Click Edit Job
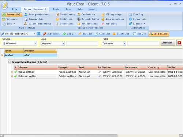This screenshot has height=137, width=183. coord(85,34)
